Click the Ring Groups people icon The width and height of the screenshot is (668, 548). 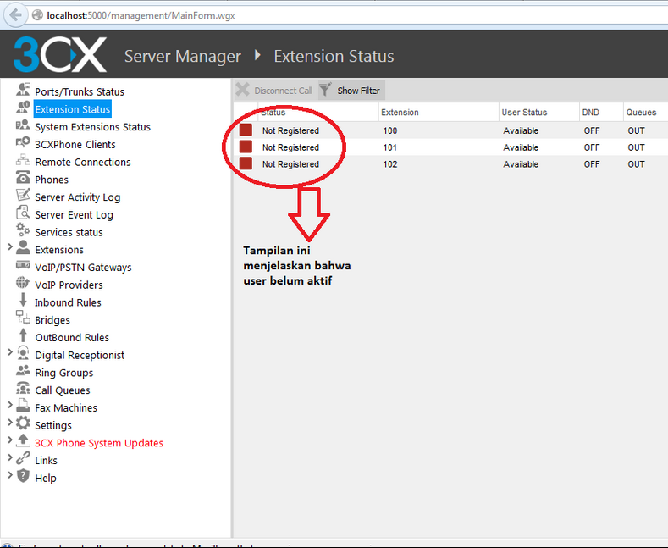[23, 370]
